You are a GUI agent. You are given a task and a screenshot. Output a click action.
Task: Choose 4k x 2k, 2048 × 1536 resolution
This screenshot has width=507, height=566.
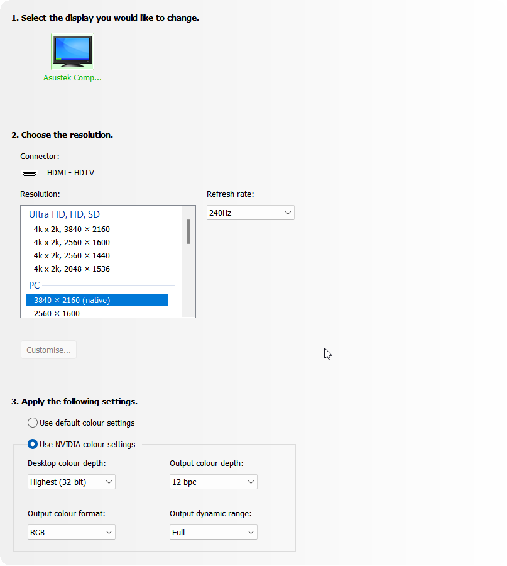click(72, 269)
